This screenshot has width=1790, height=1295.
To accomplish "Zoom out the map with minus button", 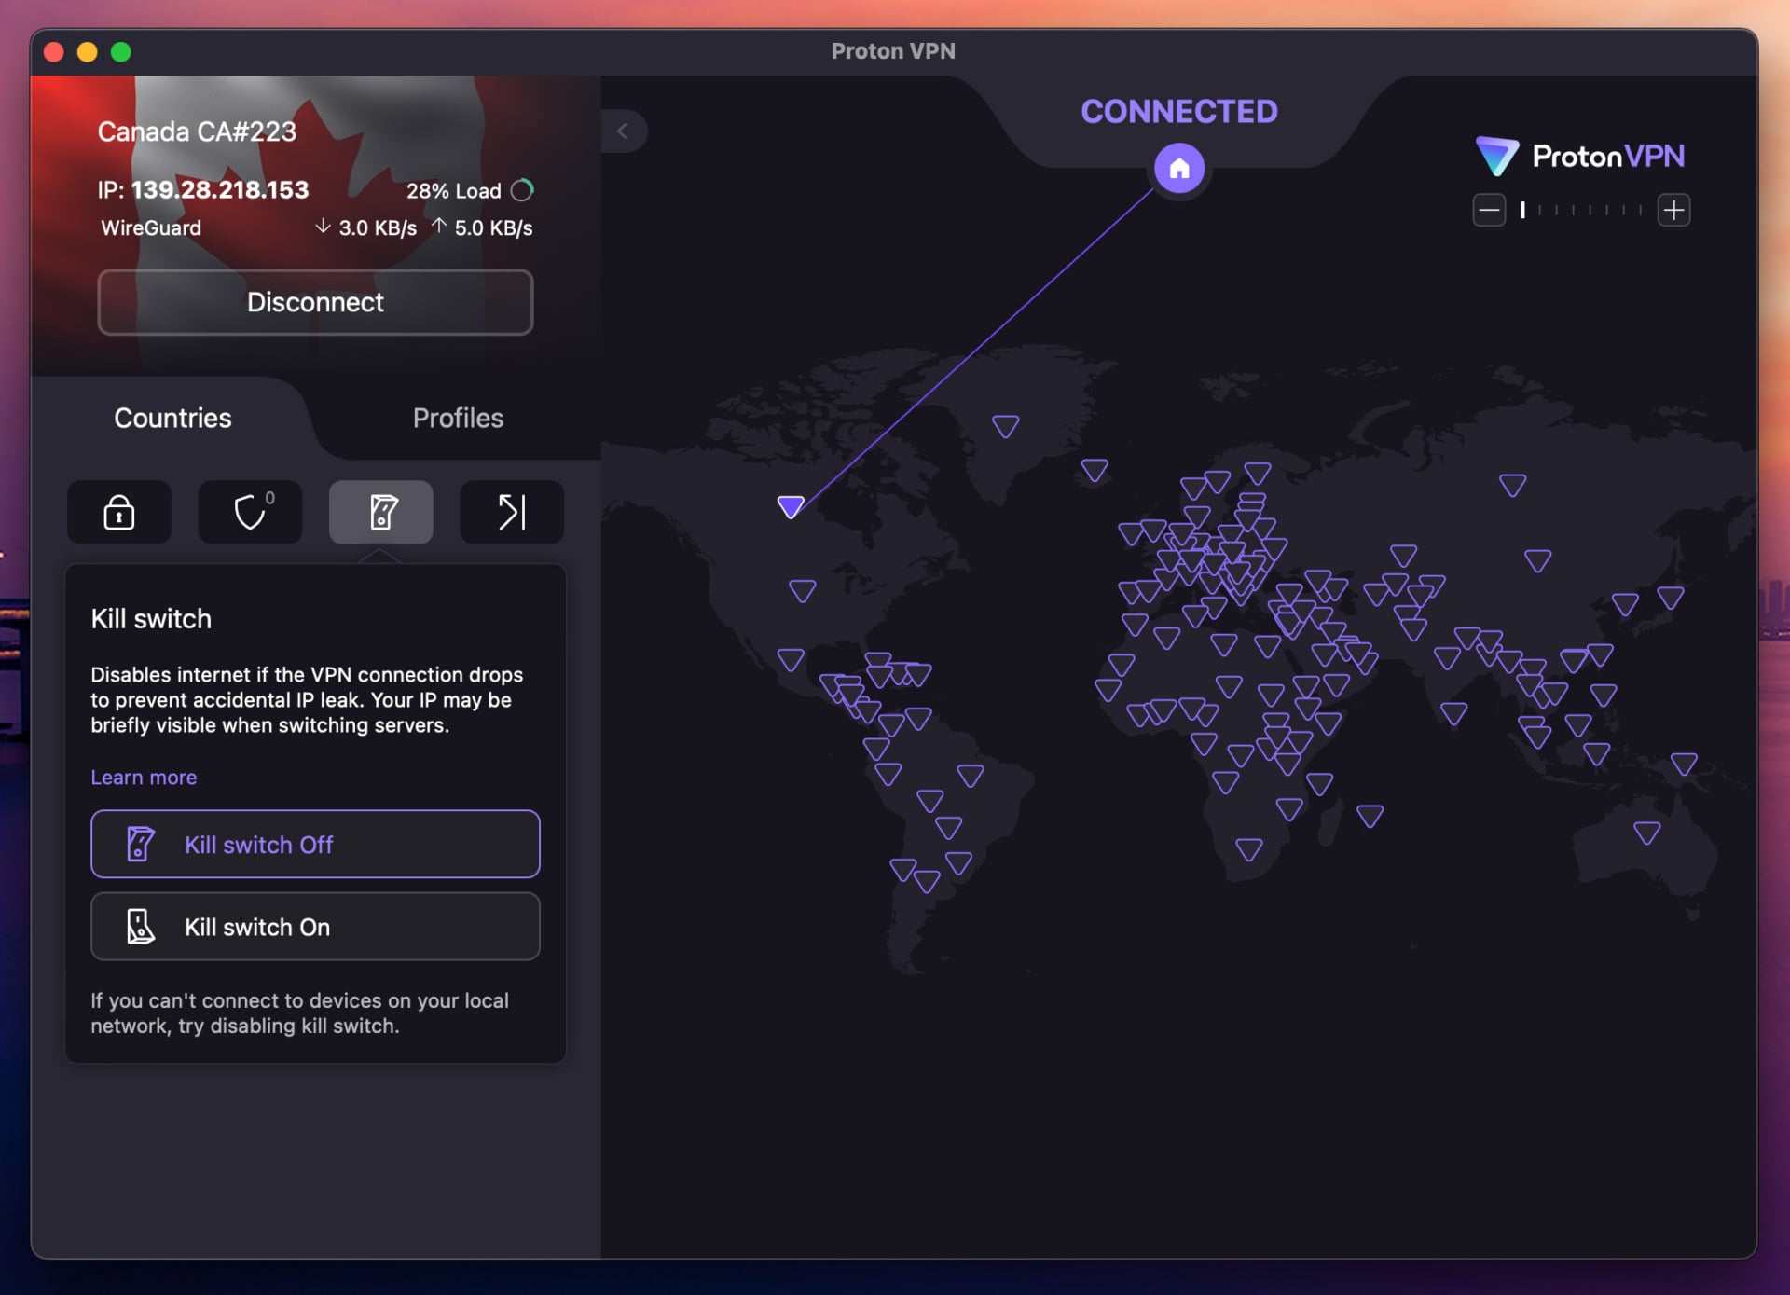I will point(1489,210).
